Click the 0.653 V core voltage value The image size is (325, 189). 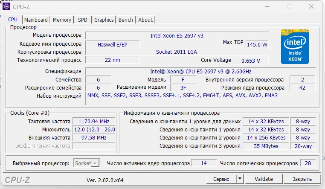click(251, 61)
